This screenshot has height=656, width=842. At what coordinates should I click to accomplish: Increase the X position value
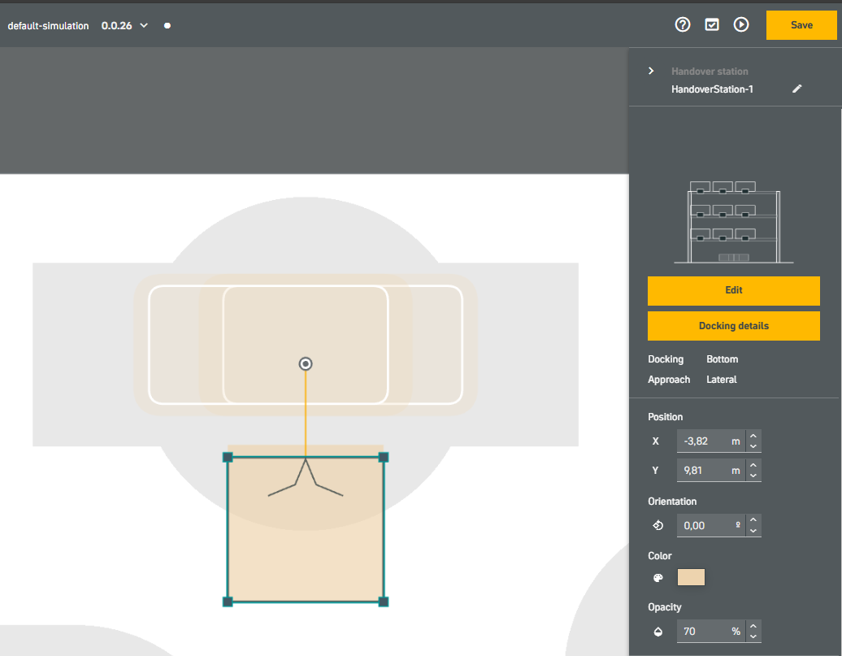click(x=753, y=436)
